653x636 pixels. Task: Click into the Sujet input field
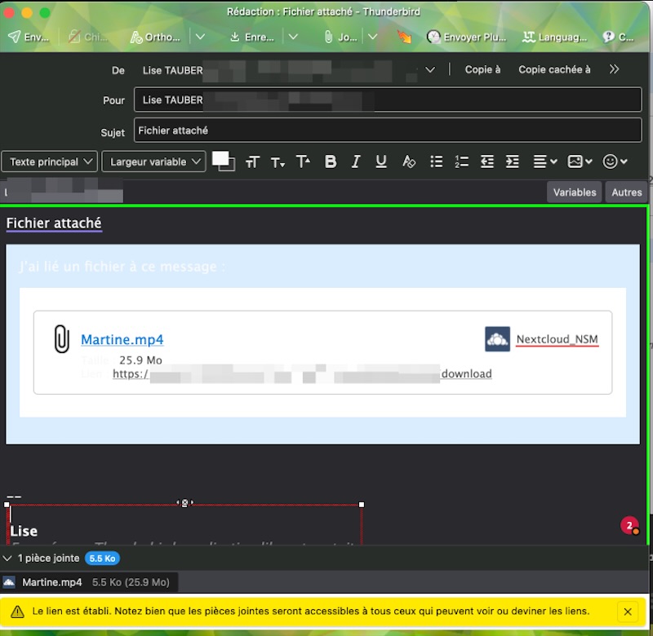[x=388, y=130]
